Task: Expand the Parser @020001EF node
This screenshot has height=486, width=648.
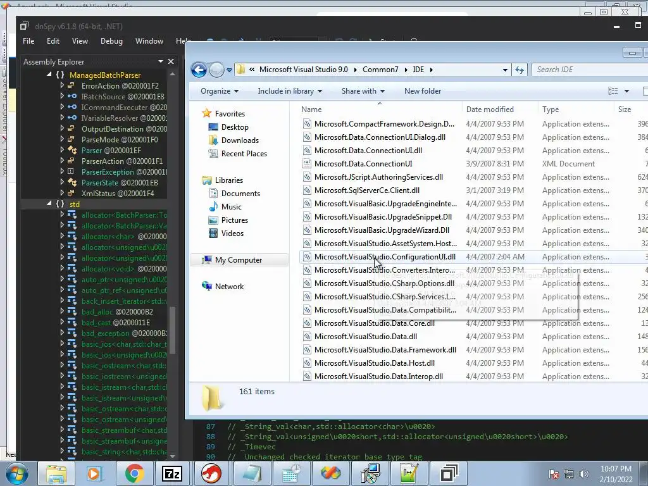Action: 62,150
